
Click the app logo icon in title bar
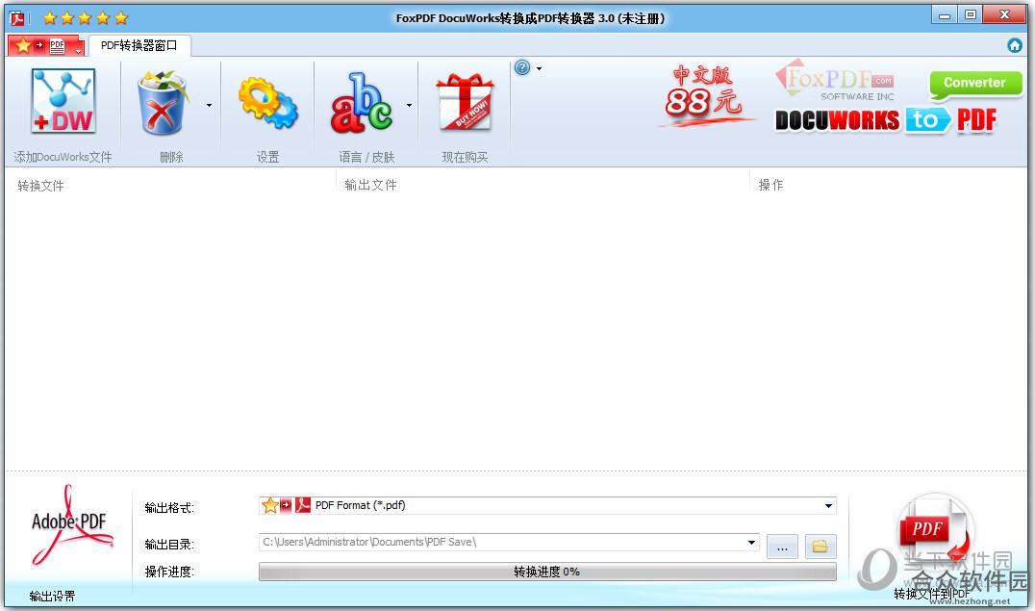pyautogui.click(x=17, y=18)
